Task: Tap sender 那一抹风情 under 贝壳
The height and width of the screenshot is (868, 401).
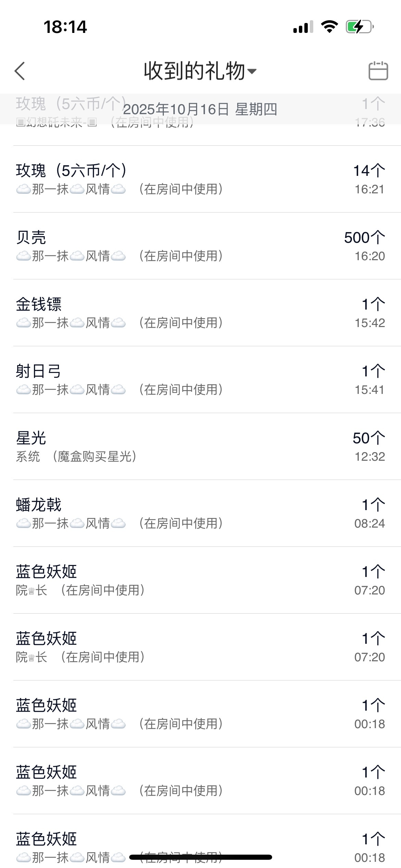Action: pos(71,256)
